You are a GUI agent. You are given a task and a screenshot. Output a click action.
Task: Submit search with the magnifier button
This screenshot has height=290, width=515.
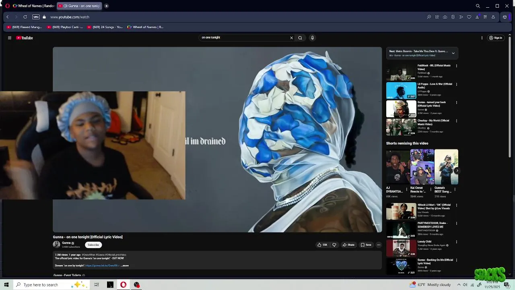(300, 38)
